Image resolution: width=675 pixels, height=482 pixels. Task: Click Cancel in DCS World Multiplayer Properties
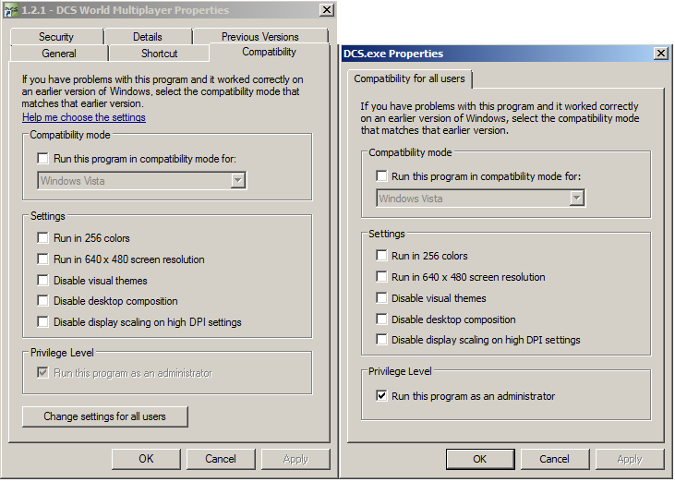tap(221, 459)
